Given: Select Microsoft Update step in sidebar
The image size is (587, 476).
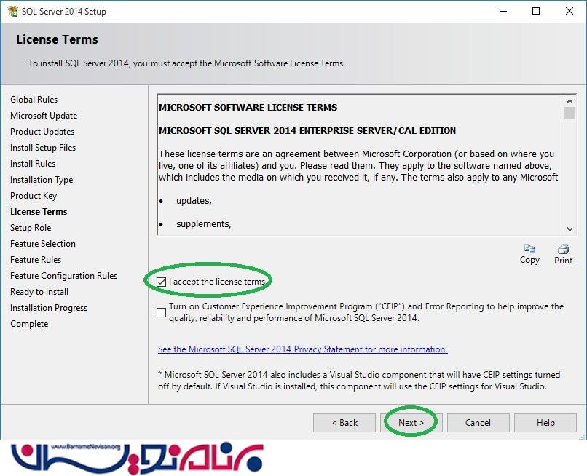Looking at the screenshot, I should pos(44,116).
